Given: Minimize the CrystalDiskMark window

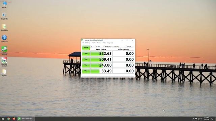Looking at the screenshot, I should (122, 40).
